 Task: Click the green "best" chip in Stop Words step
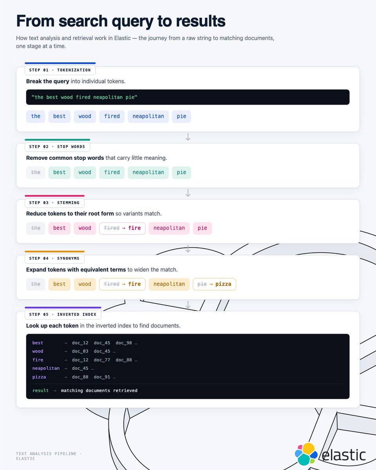tap(60, 172)
